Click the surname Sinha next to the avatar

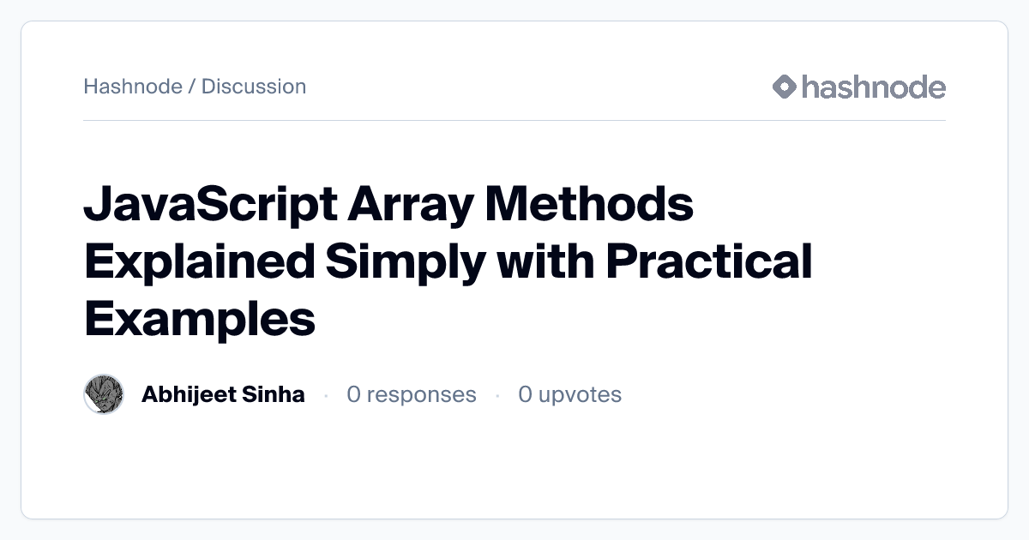pyautogui.click(x=274, y=394)
